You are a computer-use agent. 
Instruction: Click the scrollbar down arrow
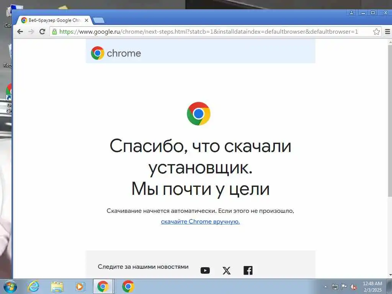click(x=390, y=275)
